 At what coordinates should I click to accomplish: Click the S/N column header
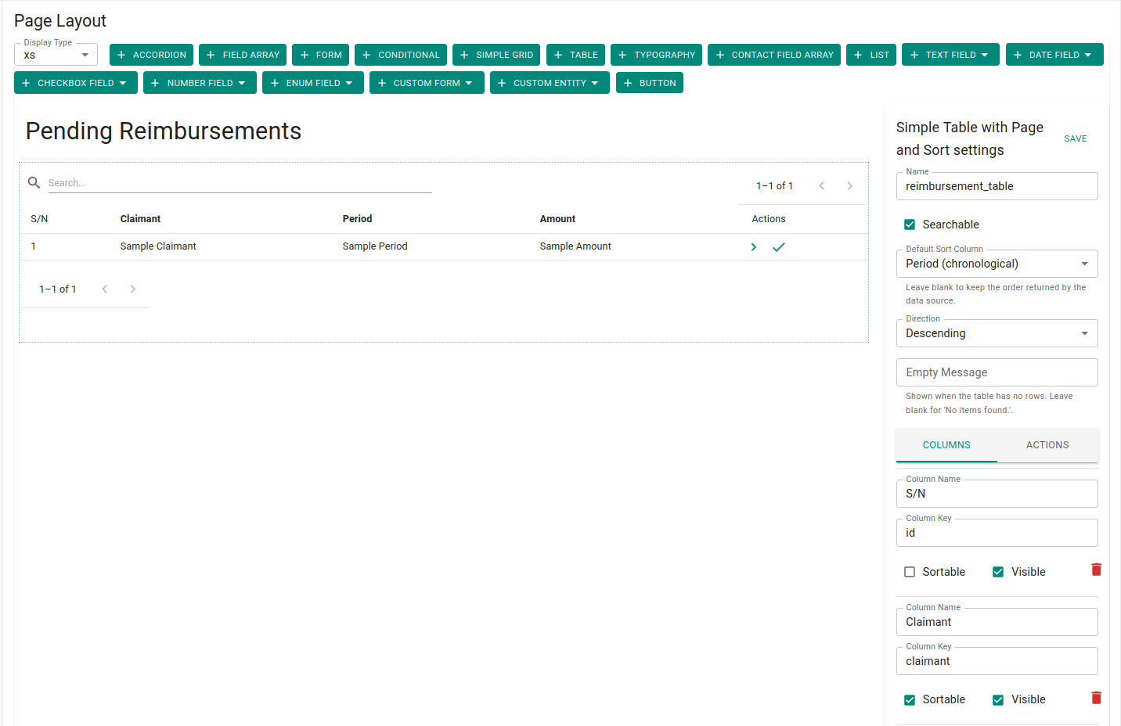pyautogui.click(x=39, y=219)
